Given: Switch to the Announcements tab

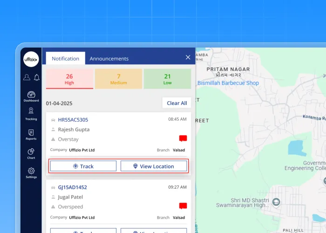Looking at the screenshot, I should pos(109,59).
